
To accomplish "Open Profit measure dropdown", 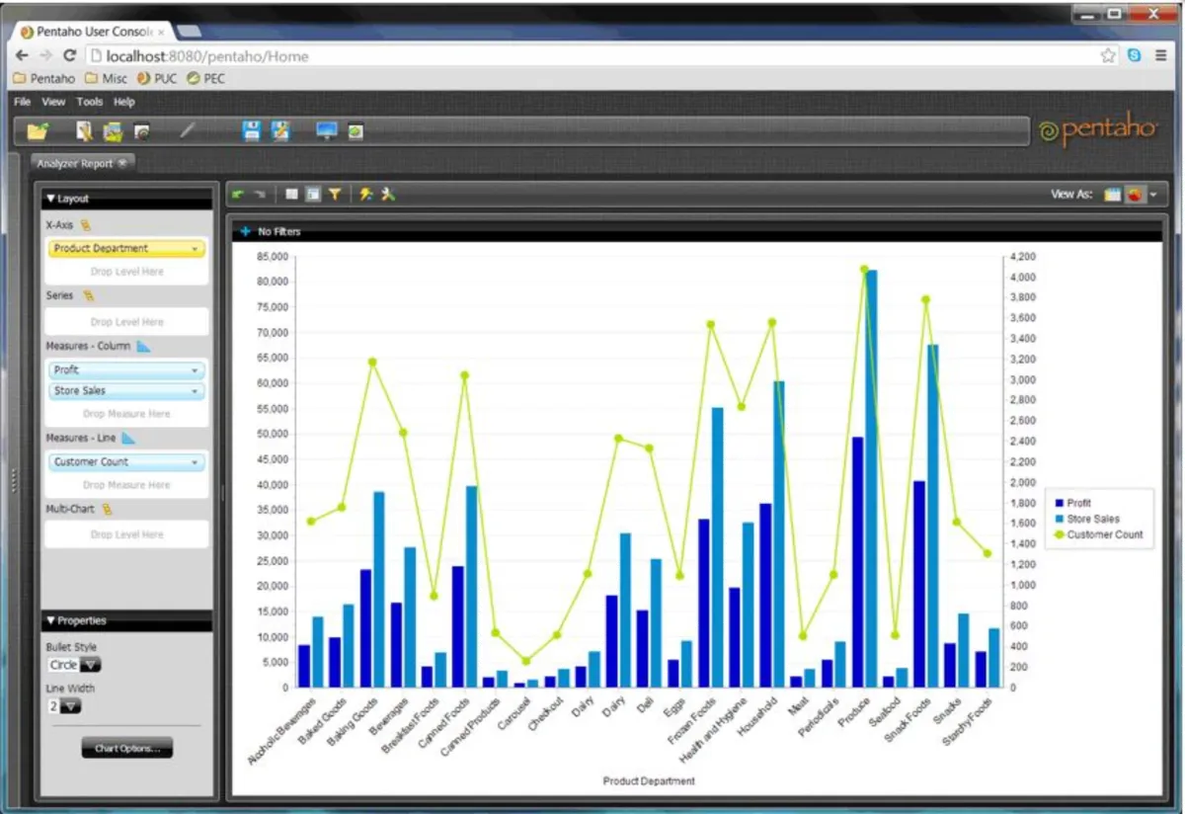I will pyautogui.click(x=195, y=370).
